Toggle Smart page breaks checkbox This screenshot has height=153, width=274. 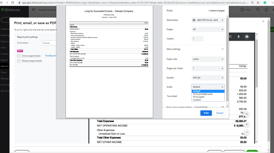(19, 56)
